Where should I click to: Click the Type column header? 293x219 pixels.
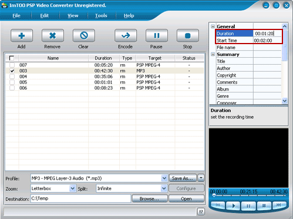pos(127,58)
